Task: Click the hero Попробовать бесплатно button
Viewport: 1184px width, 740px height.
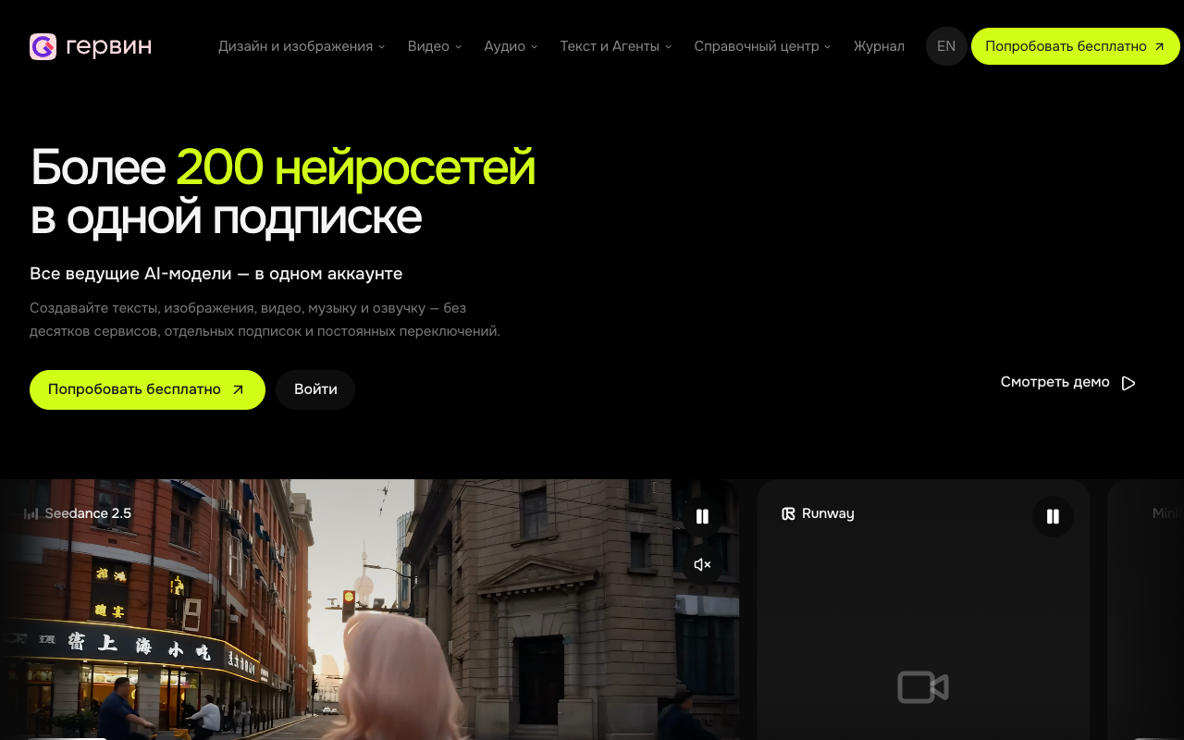Action: [147, 389]
